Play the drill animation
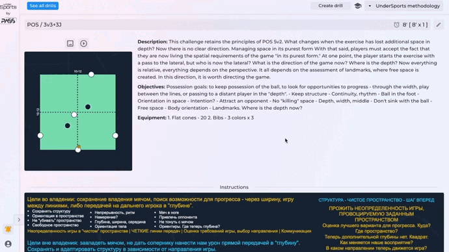 pyautogui.click(x=83, y=44)
